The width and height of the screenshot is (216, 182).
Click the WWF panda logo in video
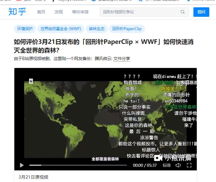(31, 81)
